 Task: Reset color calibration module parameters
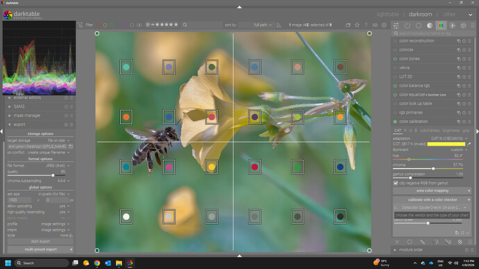[x=464, y=122]
